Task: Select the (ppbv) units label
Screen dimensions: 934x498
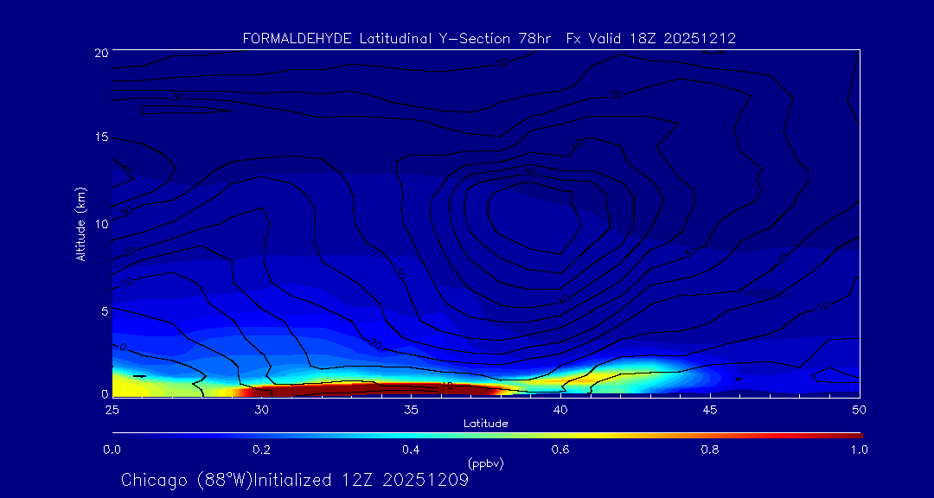Action: (x=485, y=463)
